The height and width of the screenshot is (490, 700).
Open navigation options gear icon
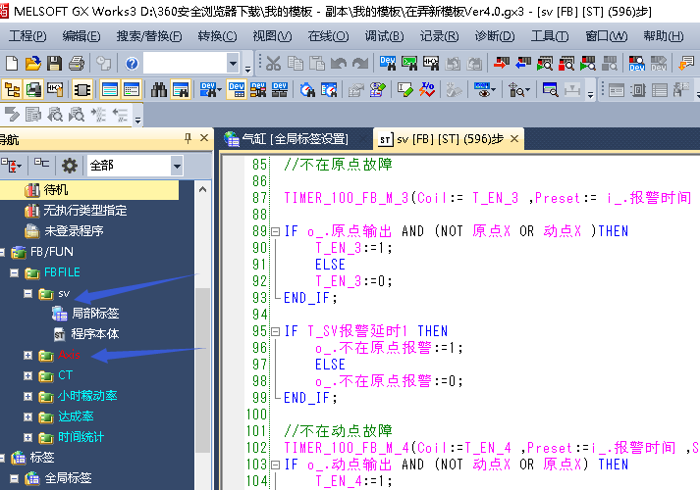(x=69, y=165)
